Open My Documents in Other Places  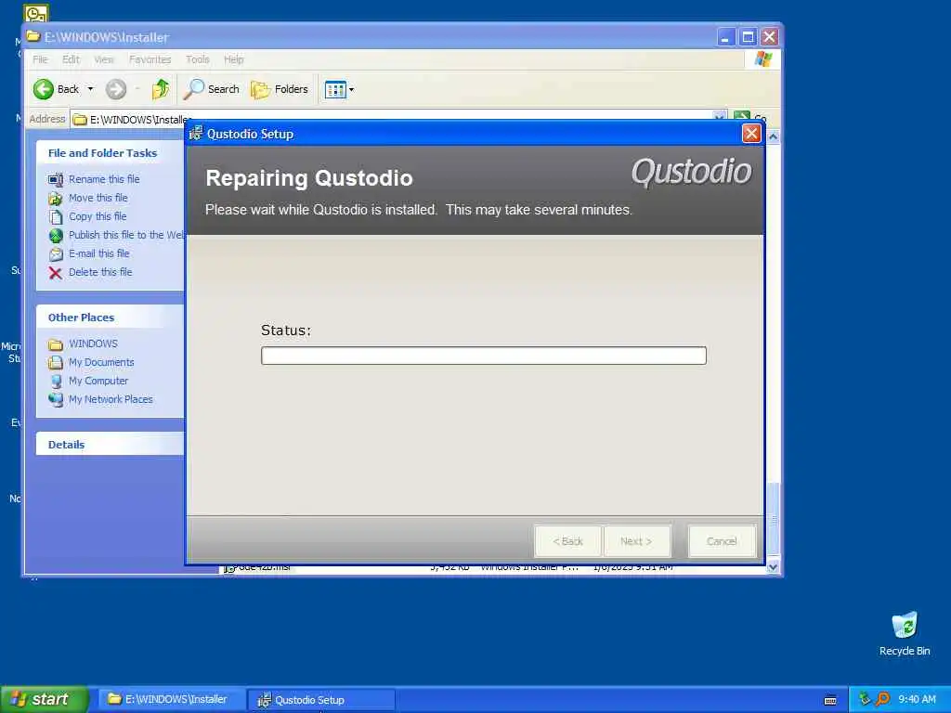tap(101, 362)
